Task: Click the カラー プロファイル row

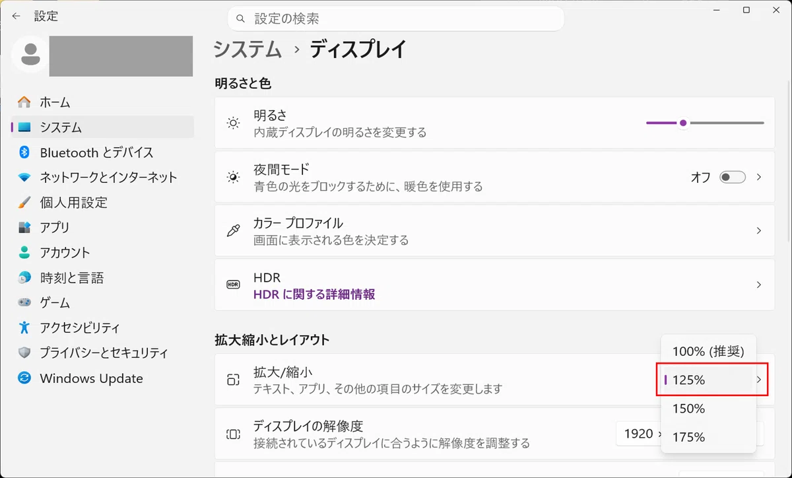Action: pyautogui.click(x=494, y=230)
